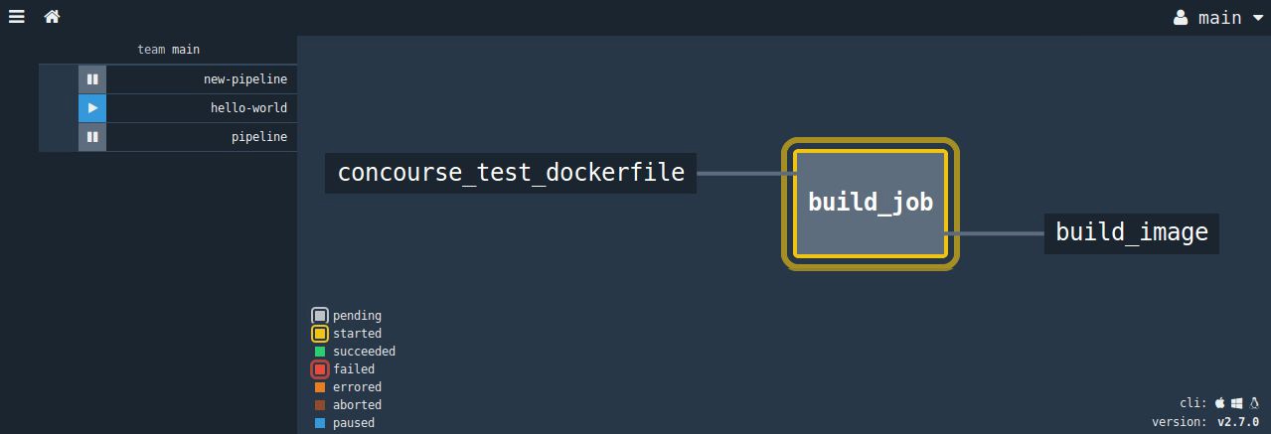
Task: Toggle the hamburger sidebar menu
Action: [x=16, y=17]
